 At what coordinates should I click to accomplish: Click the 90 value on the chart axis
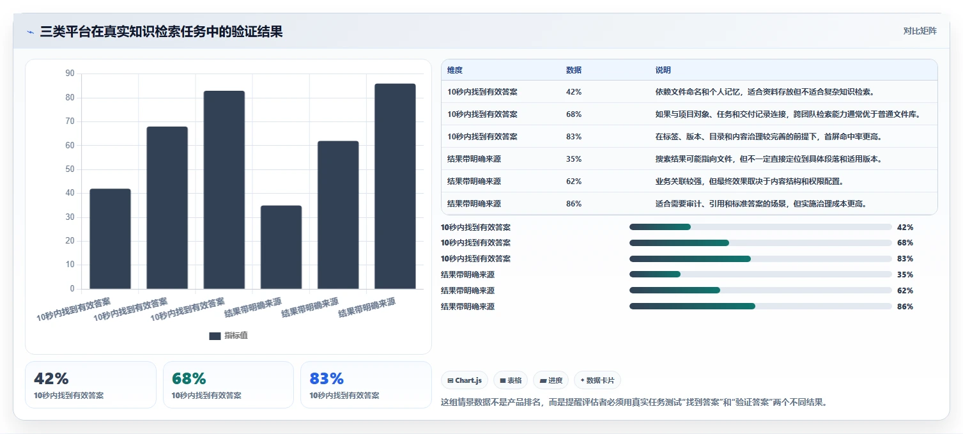coord(70,74)
